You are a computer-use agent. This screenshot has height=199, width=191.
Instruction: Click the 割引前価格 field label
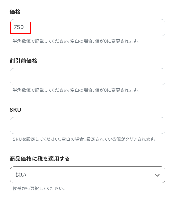(23, 61)
